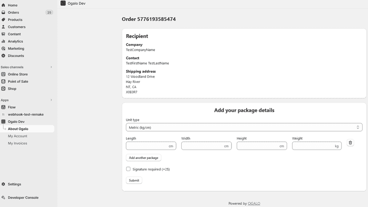Image resolution: width=368 pixels, height=207 pixels.
Task: Open Developer Console link
Action: pyautogui.click(x=23, y=198)
